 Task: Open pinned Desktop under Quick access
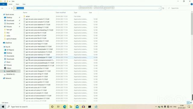click(x=9, y=18)
